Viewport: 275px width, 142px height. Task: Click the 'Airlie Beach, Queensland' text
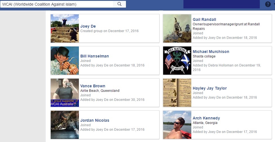click(100, 91)
